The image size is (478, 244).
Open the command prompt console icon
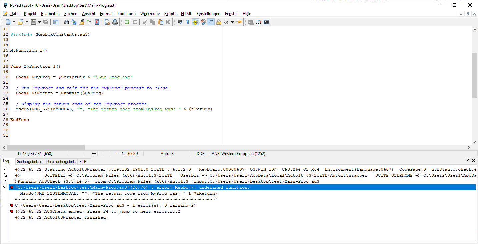(x=266, y=22)
